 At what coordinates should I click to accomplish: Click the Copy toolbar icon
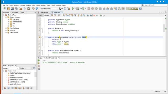[x=25, y=9]
